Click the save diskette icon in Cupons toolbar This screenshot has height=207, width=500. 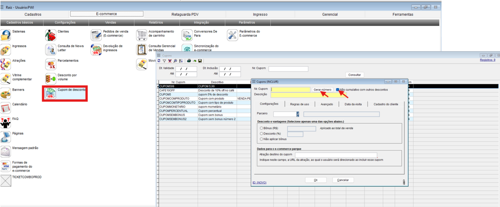tap(200, 61)
